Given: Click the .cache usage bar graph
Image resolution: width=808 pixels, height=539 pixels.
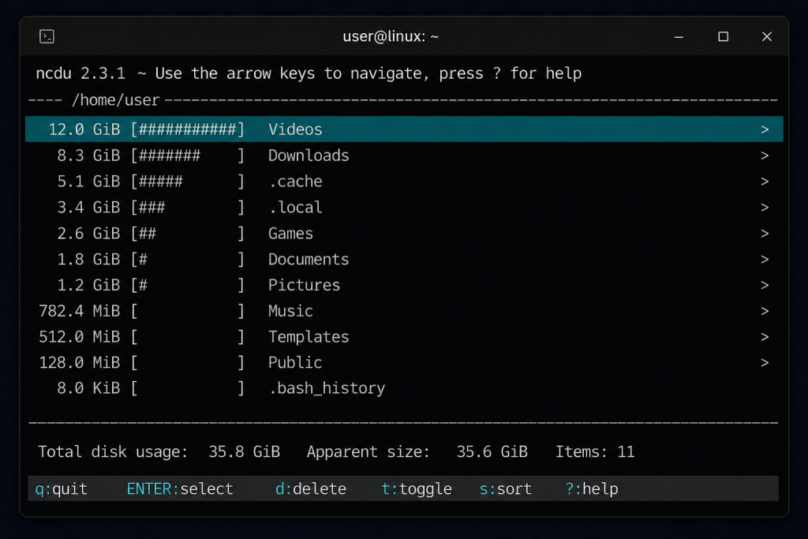Looking at the screenshot, I should [x=188, y=182].
